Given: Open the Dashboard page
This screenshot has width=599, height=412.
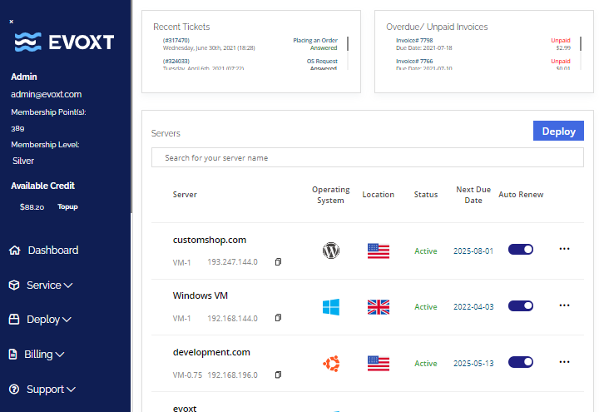Looking at the screenshot, I should pyautogui.click(x=52, y=250).
